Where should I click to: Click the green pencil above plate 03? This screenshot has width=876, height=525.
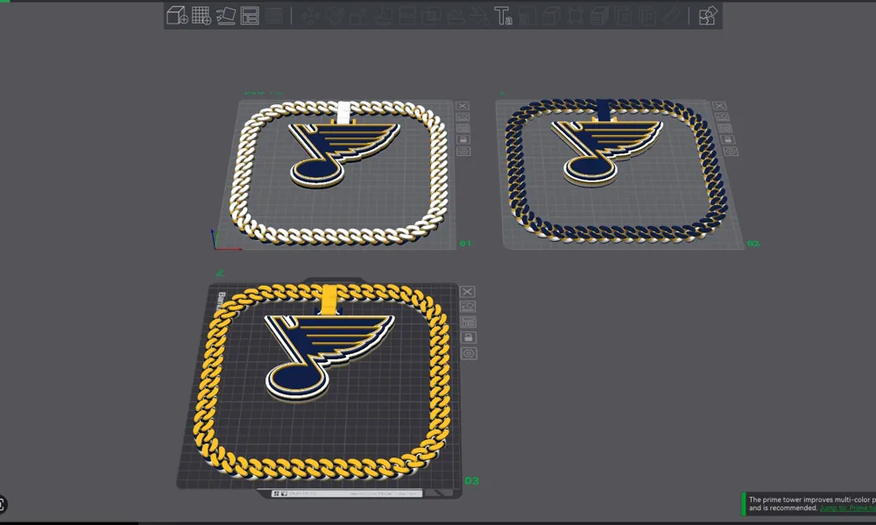pyautogui.click(x=220, y=273)
